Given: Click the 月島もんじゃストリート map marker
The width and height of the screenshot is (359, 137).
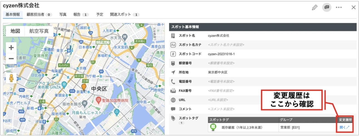Looking at the screenshot, I should click(117, 112).
